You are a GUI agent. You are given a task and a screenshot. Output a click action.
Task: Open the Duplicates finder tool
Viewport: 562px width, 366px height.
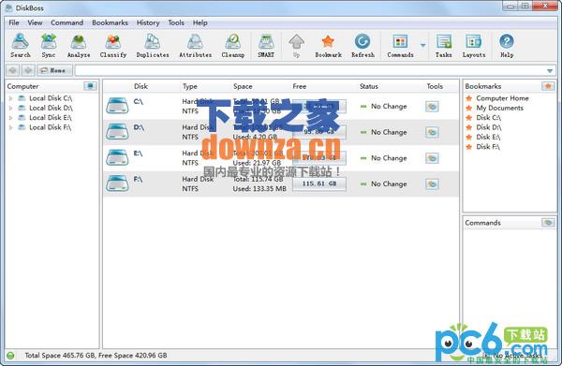click(153, 46)
